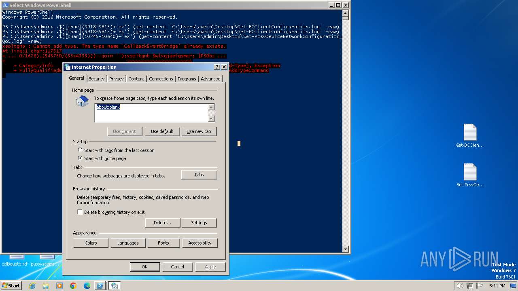
Task: Select the pussyseems... desktop file
Action: [45, 260]
